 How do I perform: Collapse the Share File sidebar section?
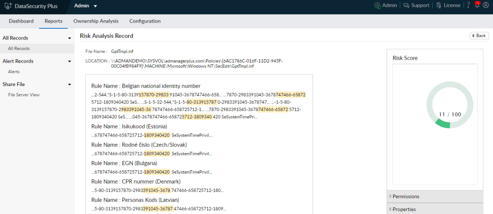coord(70,85)
